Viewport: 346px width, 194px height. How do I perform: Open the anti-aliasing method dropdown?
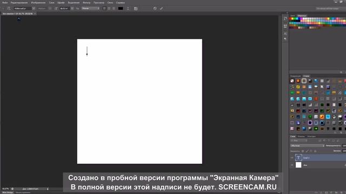click(90, 9)
